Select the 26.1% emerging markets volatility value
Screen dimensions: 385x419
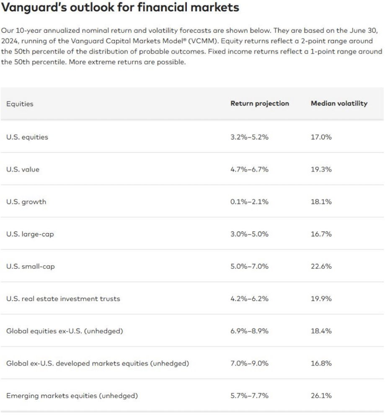point(321,396)
